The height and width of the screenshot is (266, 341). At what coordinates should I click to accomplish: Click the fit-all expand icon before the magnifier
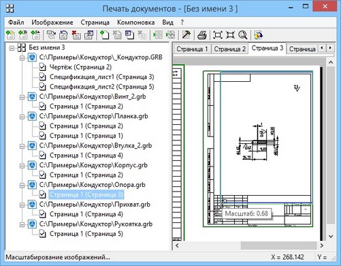[x=230, y=35]
